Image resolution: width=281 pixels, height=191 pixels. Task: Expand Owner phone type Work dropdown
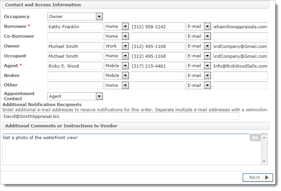125,46
